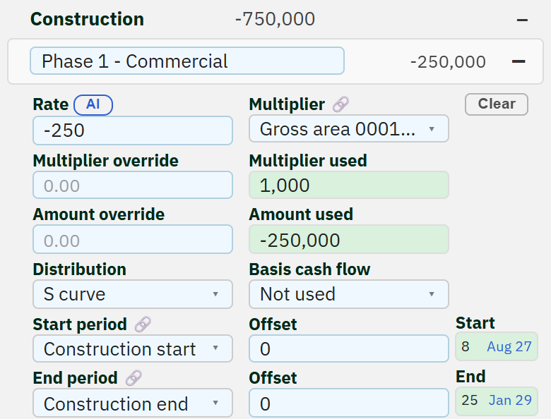The height and width of the screenshot is (419, 551).
Task: Click the Phase 1 amount -250,000 in header
Action: [448, 62]
